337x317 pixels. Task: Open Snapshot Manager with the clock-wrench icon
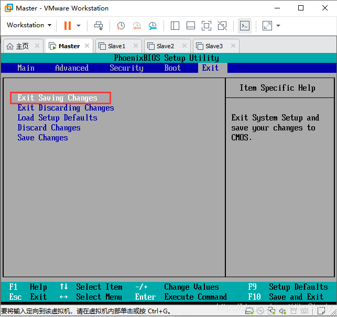153,26
